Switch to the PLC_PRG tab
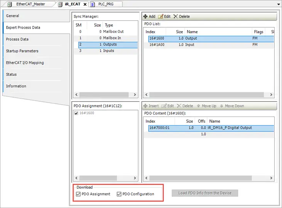 point(106,4)
